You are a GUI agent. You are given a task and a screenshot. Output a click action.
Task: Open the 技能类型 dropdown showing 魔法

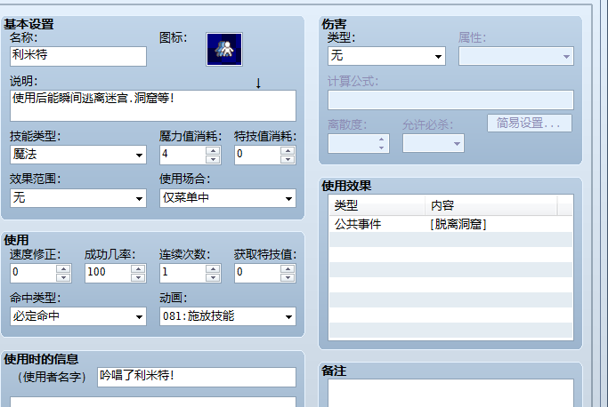78,155
